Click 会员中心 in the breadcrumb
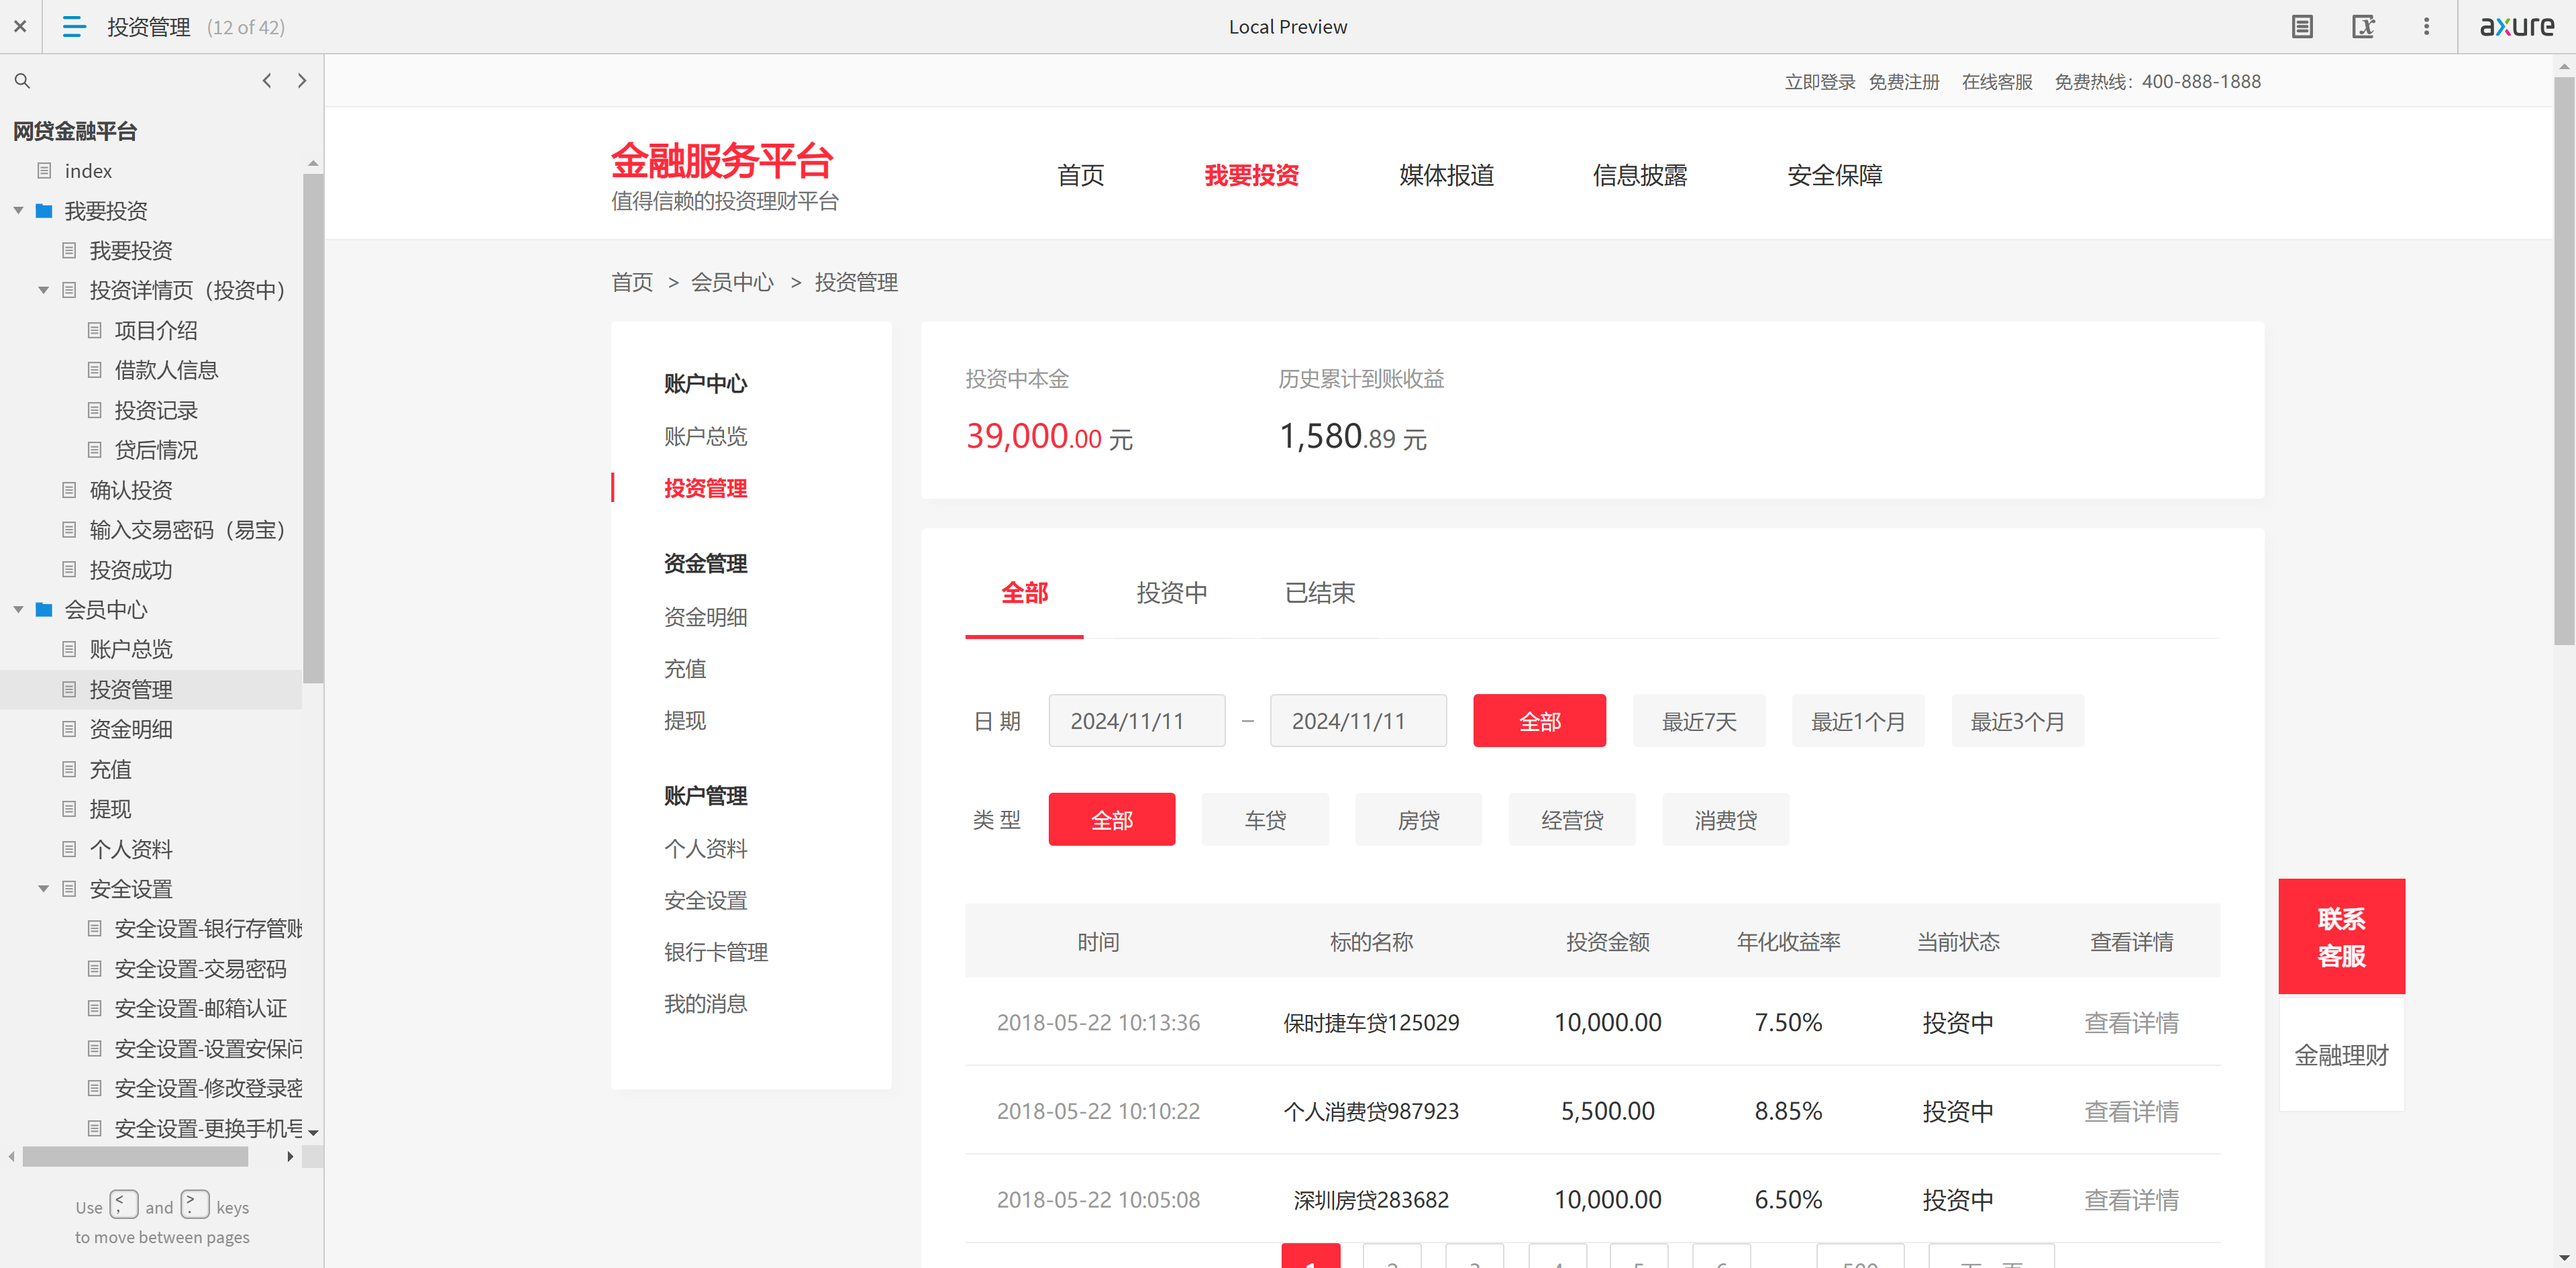 [x=732, y=283]
